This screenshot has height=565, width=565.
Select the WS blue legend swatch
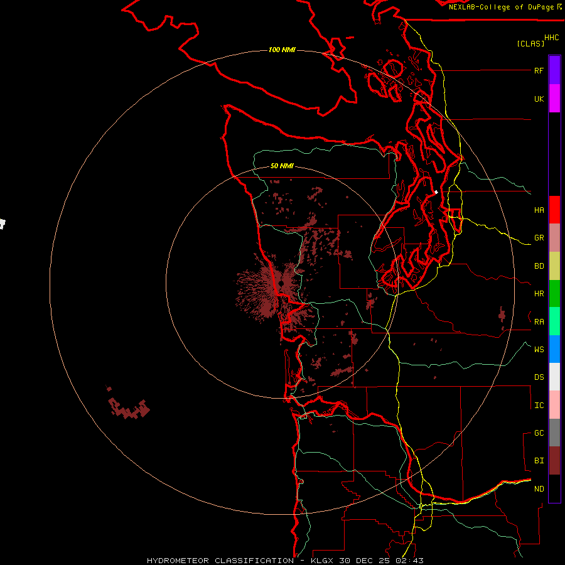tap(554, 349)
